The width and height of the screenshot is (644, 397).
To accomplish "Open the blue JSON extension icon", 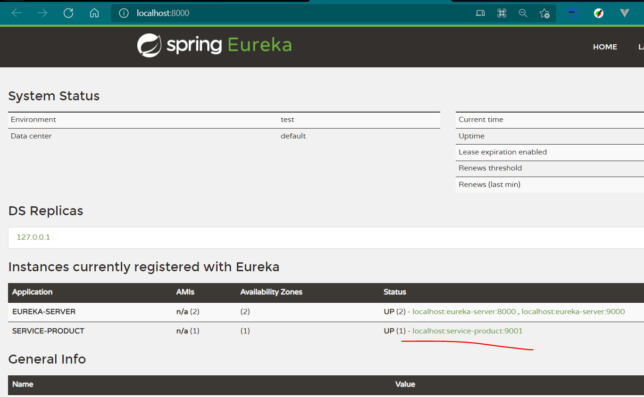I will tap(573, 13).
